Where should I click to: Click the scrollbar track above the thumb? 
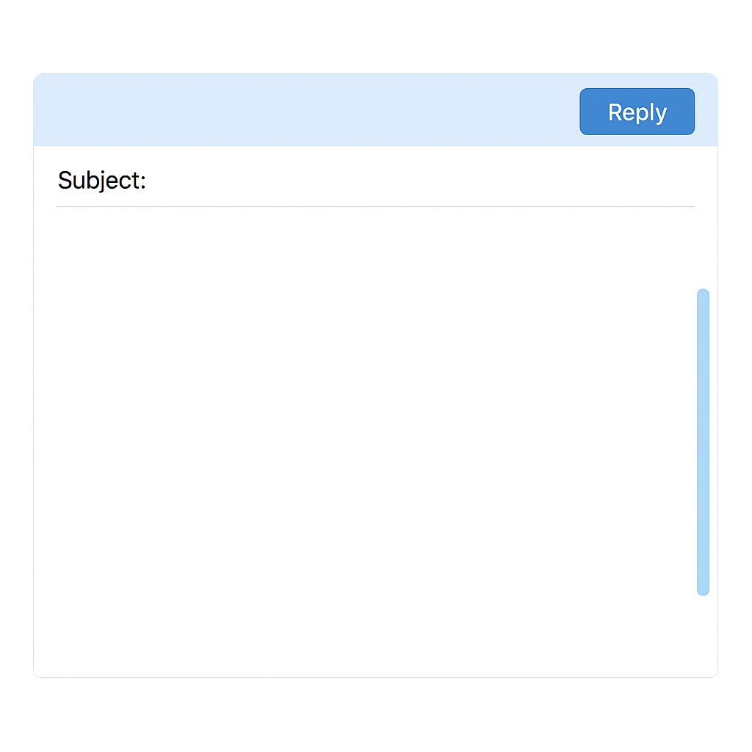tap(703, 248)
